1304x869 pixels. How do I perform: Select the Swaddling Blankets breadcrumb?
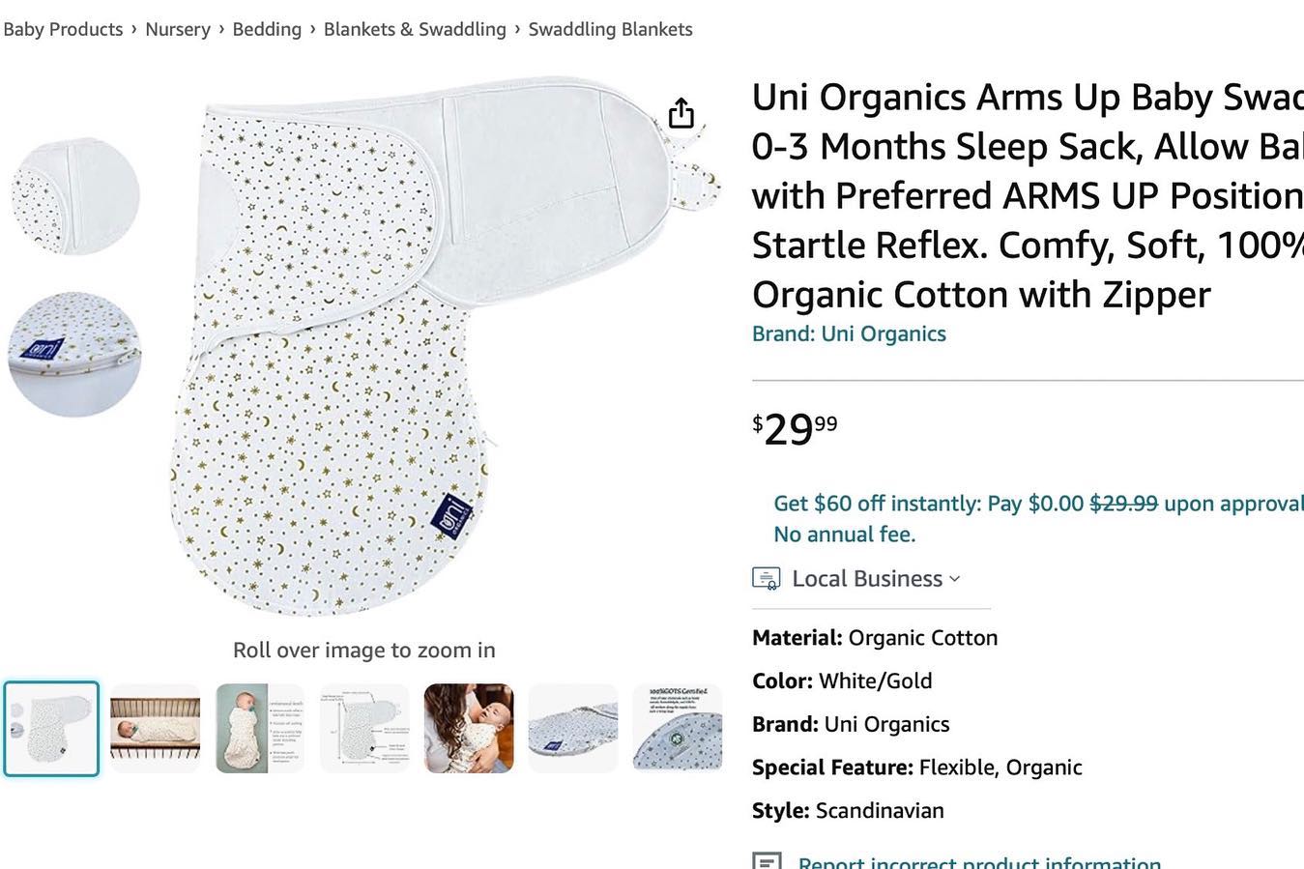610,29
